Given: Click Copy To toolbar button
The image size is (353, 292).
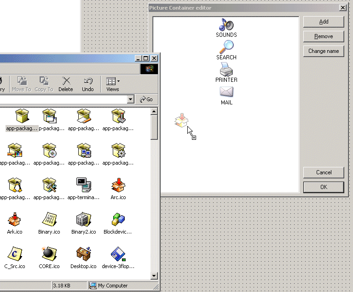Looking at the screenshot, I should pyautogui.click(x=44, y=84).
